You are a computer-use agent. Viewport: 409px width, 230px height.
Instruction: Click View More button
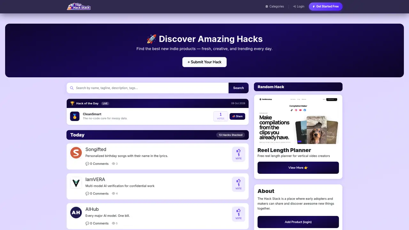298,168
